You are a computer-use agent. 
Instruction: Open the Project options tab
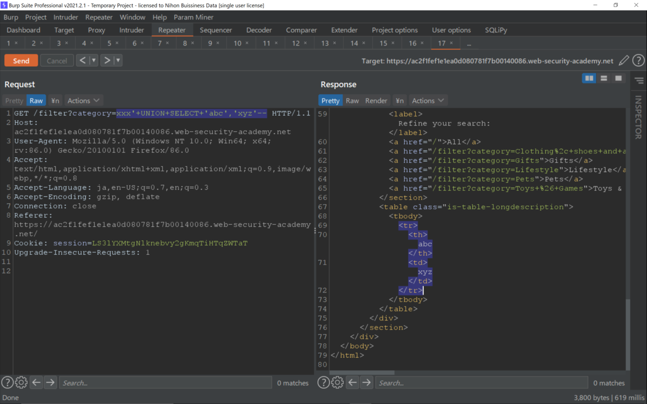pos(395,30)
